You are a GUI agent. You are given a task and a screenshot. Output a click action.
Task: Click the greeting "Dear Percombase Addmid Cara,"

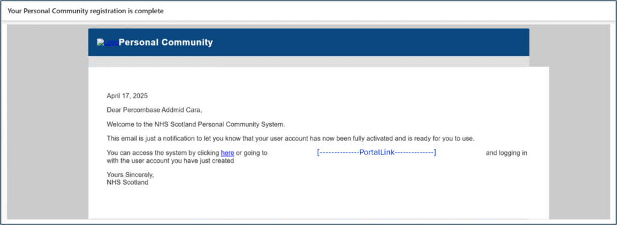click(154, 110)
